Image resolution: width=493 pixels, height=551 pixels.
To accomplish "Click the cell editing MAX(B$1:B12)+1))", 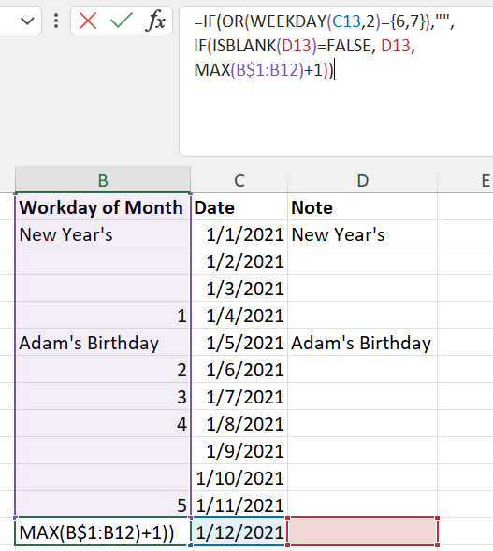I will [103, 531].
